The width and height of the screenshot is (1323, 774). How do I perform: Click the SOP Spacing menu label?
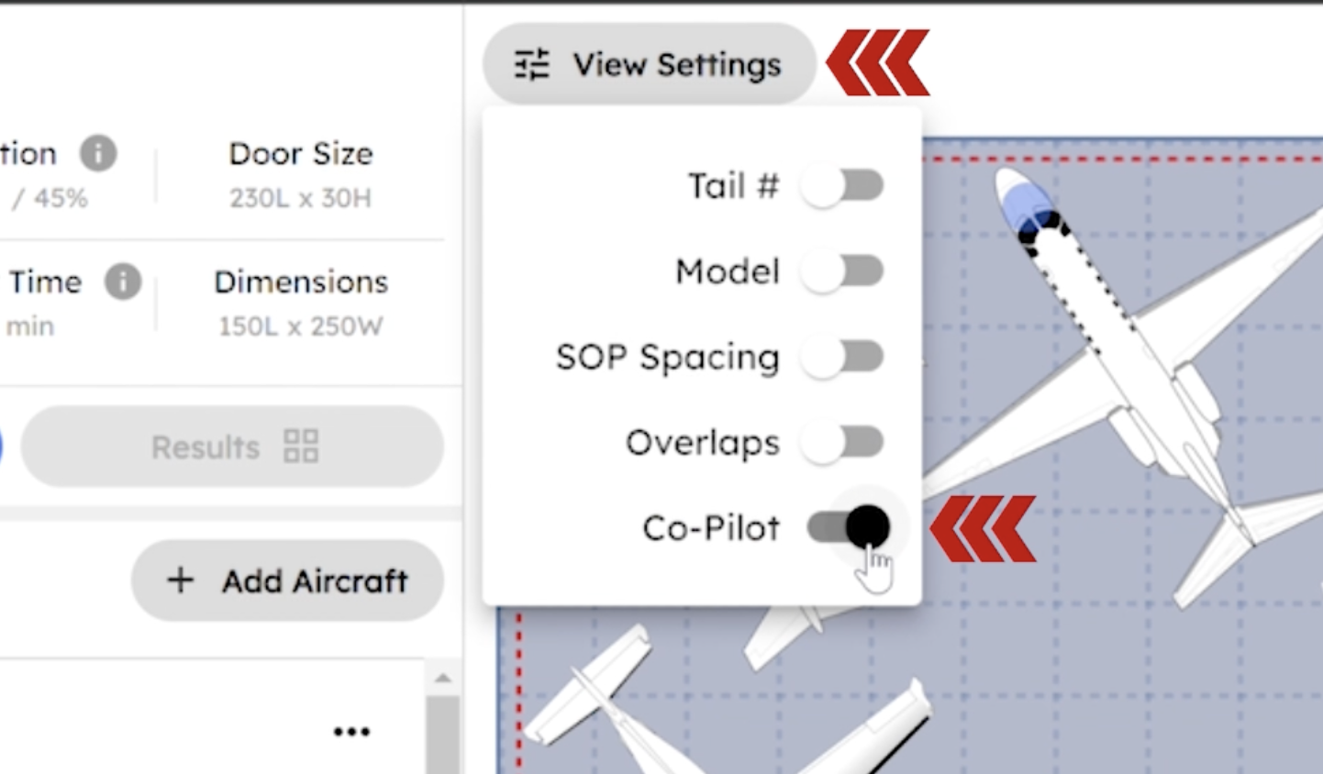point(667,357)
